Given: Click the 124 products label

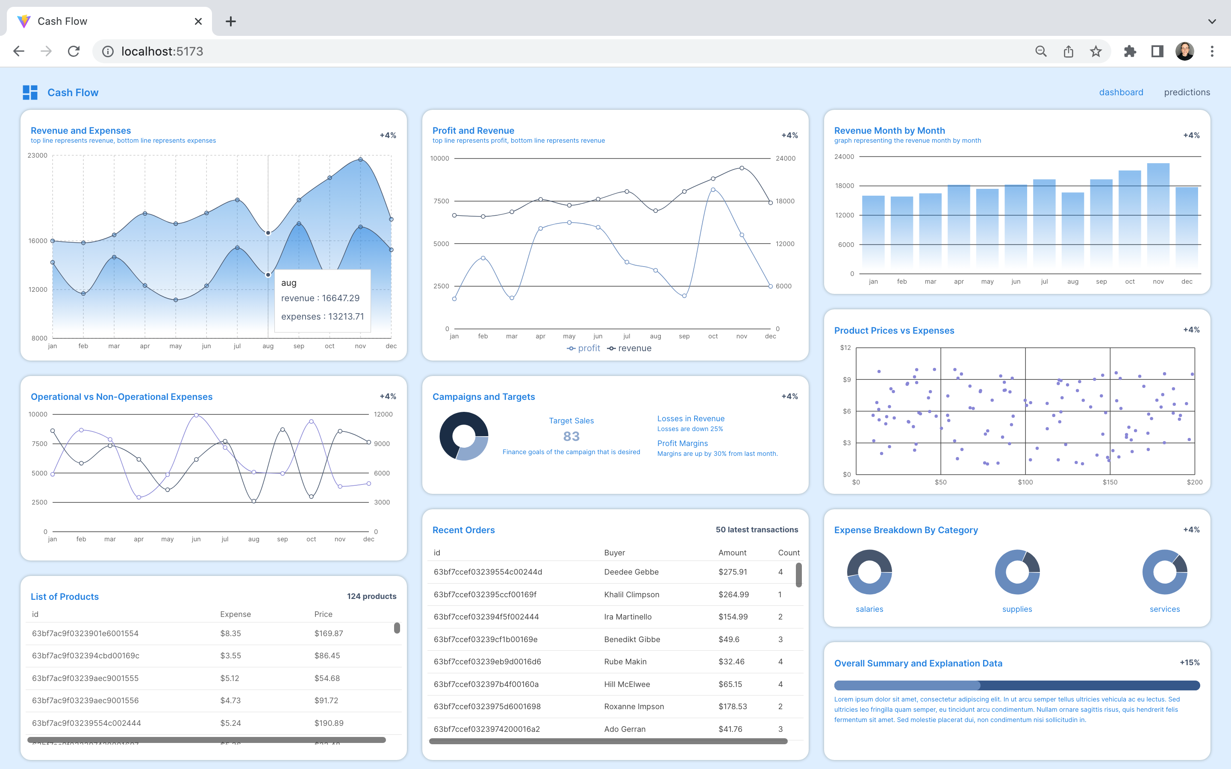Looking at the screenshot, I should pos(371,596).
